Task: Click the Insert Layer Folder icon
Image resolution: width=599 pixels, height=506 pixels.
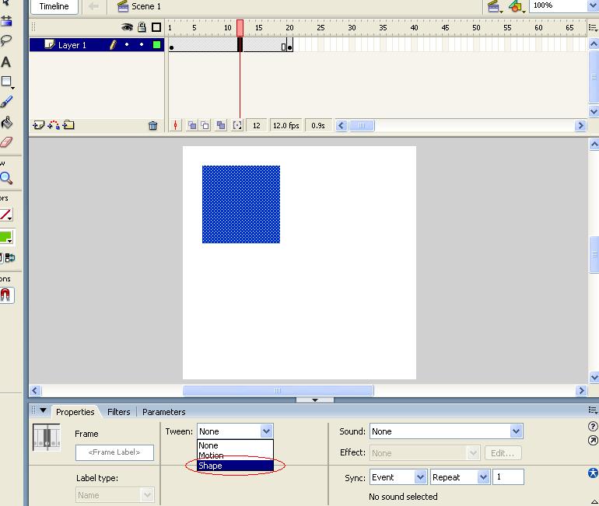Action: pos(68,125)
